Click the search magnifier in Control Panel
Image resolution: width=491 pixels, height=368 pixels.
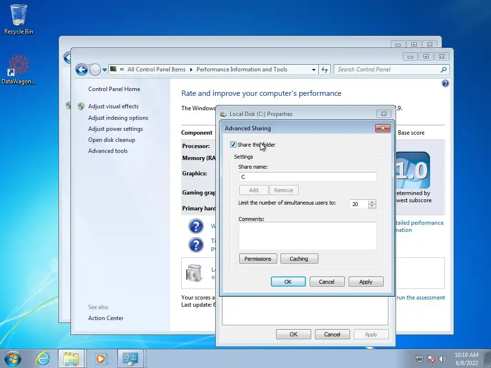pos(444,69)
